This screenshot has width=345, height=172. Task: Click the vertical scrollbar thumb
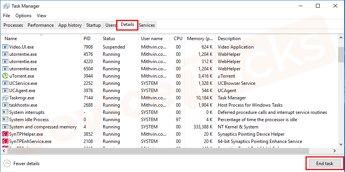click(340, 54)
